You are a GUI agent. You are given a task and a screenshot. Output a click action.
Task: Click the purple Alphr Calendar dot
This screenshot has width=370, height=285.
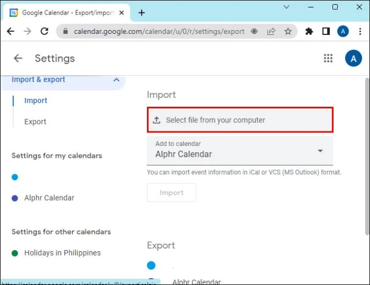(x=14, y=198)
